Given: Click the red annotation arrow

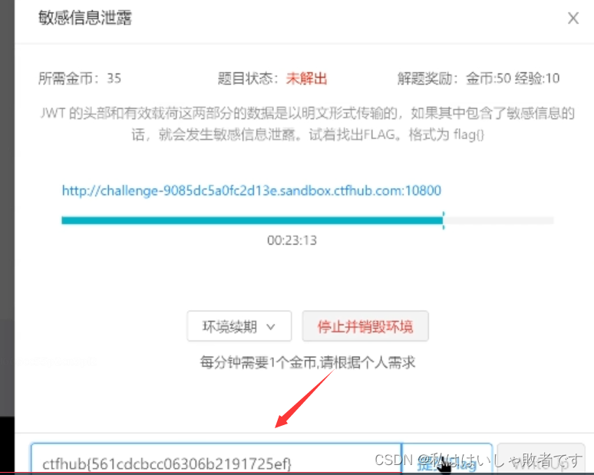Looking at the screenshot, I should 304,399.
